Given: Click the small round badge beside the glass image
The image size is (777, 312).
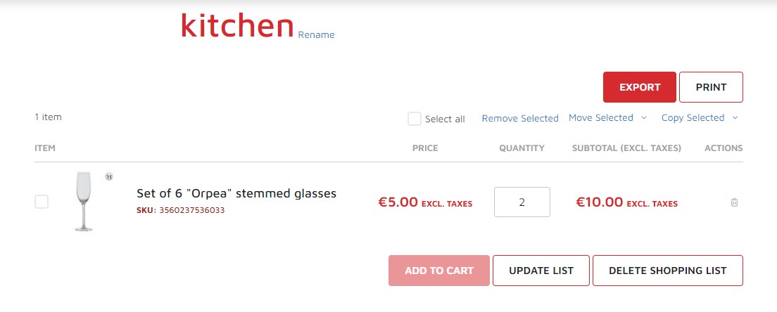Looking at the screenshot, I should pos(109,176).
